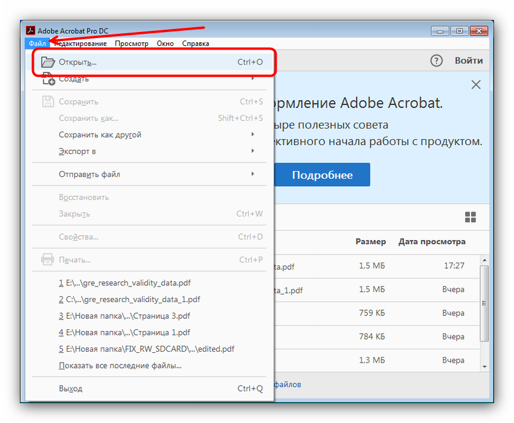
Task: Click the Войти sign-in link
Action: [469, 60]
